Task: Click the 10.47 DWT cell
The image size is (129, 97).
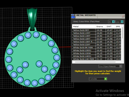Action: (110, 30)
